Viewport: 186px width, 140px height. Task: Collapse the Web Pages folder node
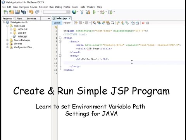click(x=7, y=26)
